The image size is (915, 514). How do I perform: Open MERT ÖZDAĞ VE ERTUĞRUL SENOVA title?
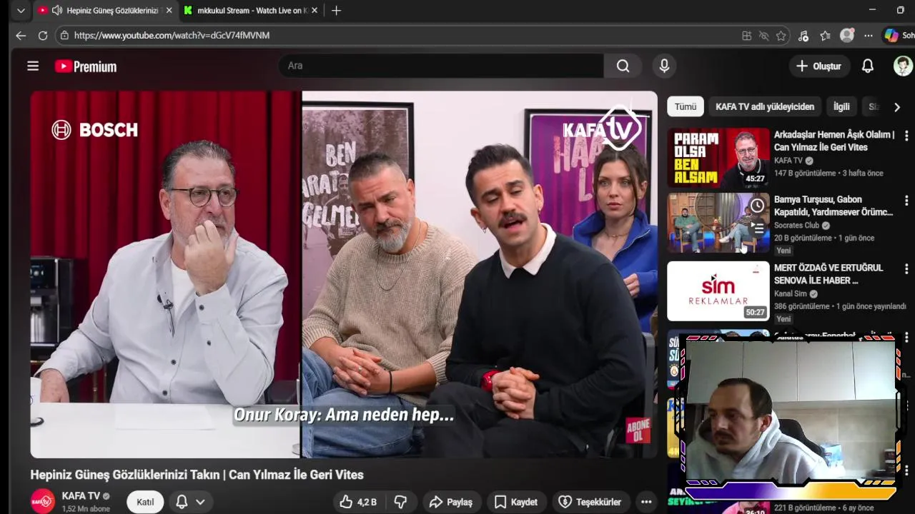pyautogui.click(x=829, y=274)
